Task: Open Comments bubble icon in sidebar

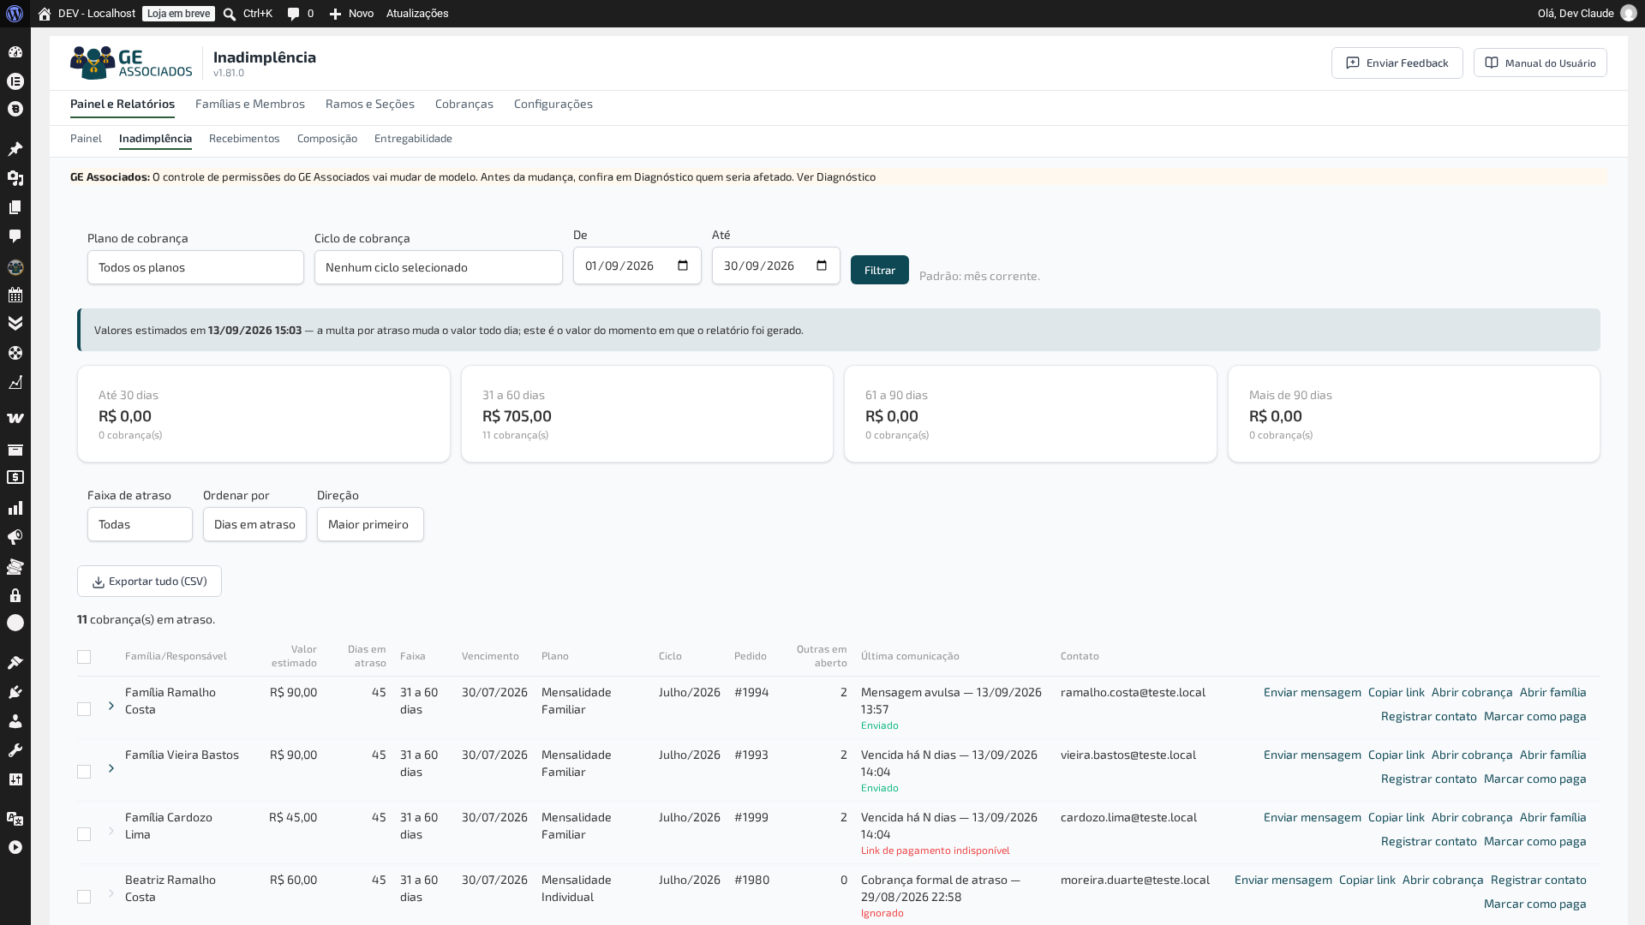Action: pos(15,236)
